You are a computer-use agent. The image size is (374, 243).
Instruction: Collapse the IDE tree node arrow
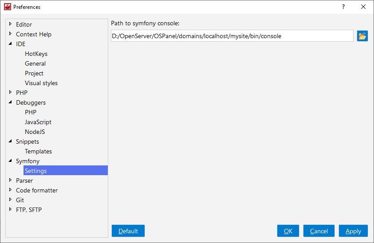(x=10, y=43)
